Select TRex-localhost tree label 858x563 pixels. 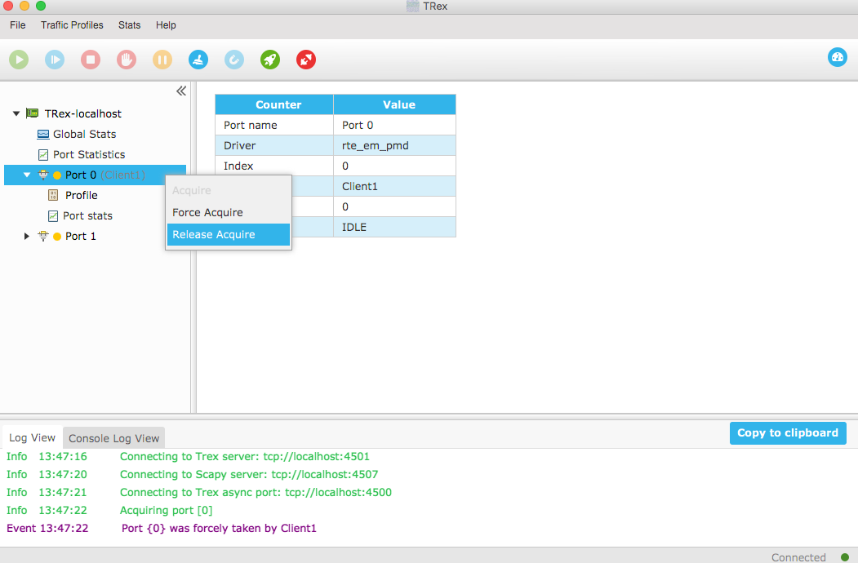[83, 113]
